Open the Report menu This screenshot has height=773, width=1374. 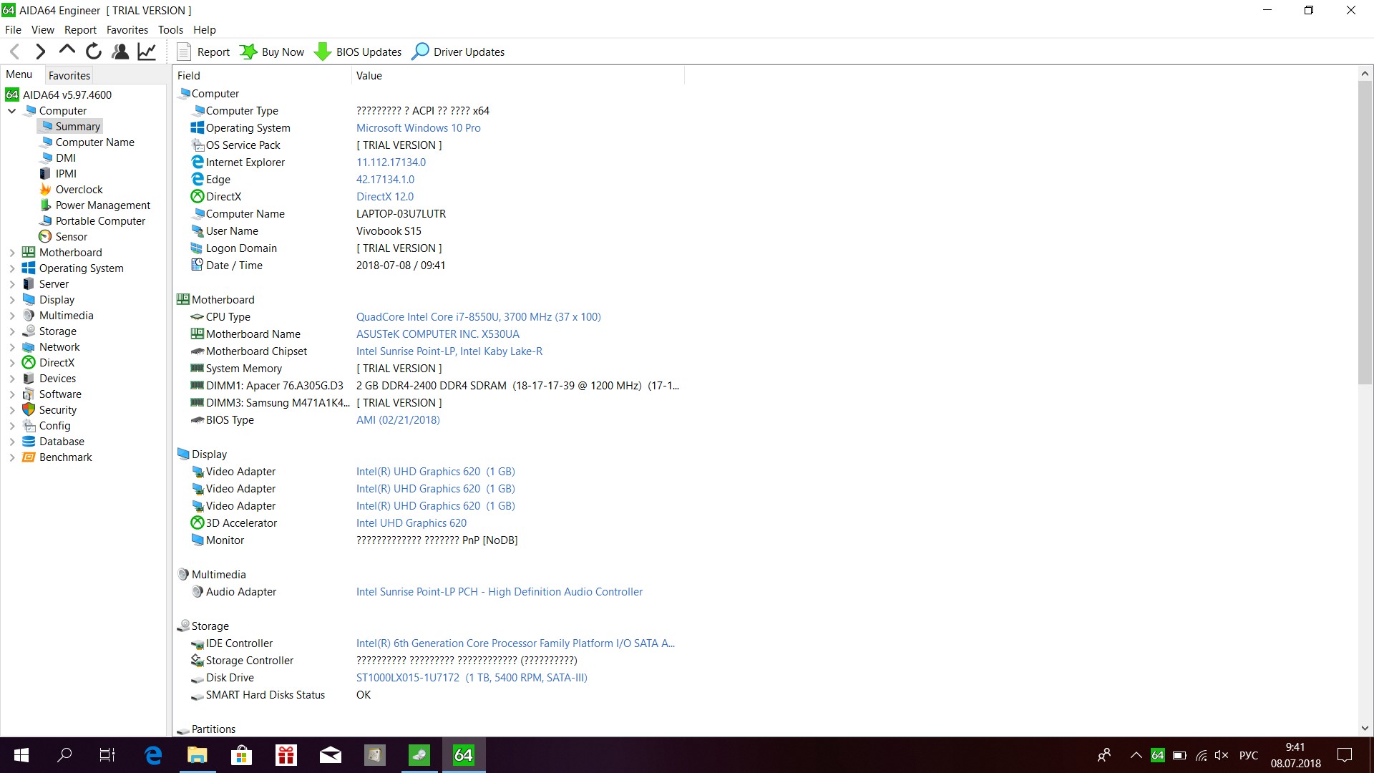tap(80, 29)
